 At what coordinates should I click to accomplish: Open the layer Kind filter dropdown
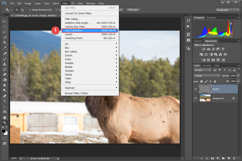pyautogui.click(x=202, y=70)
